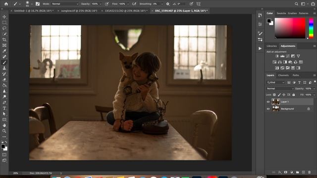
Task: Click the hue spectrum slider
Action: [x=311, y=28]
